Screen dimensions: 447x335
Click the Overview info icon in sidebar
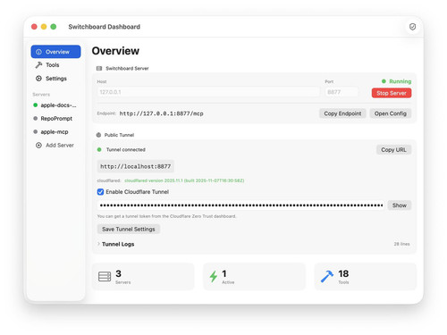(x=38, y=52)
